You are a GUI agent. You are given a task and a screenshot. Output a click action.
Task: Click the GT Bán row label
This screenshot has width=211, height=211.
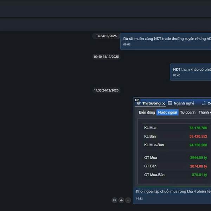tap(150, 166)
